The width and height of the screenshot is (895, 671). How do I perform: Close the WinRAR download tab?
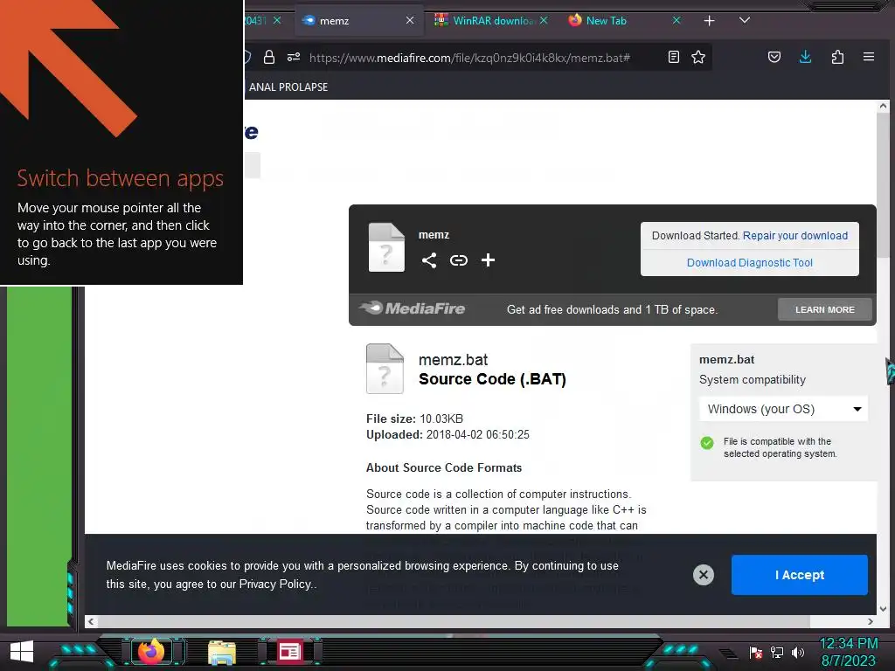point(544,21)
